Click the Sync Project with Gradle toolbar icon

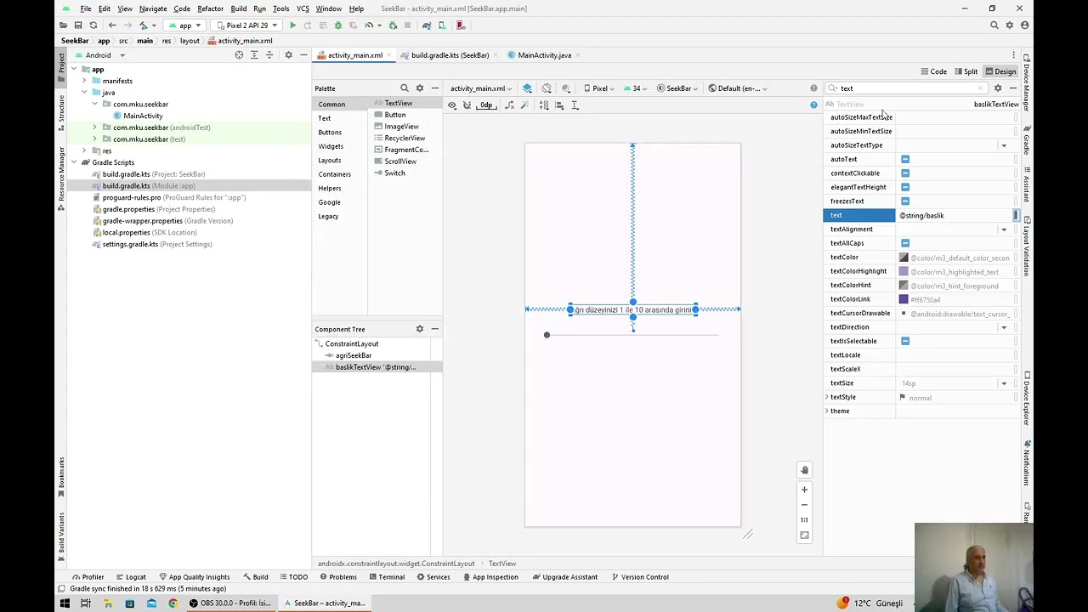pyautogui.click(x=427, y=25)
